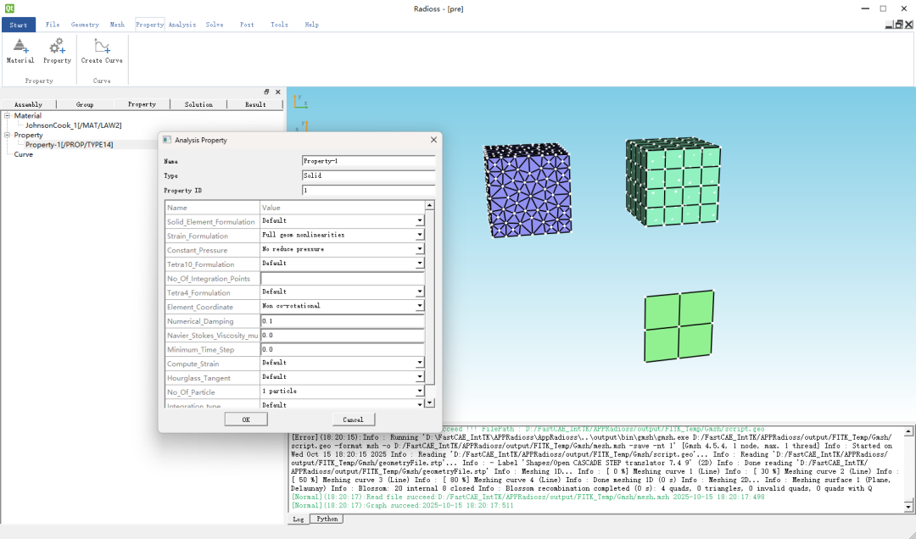
Task: Click log panel scroll down arrow
Action: point(908,506)
